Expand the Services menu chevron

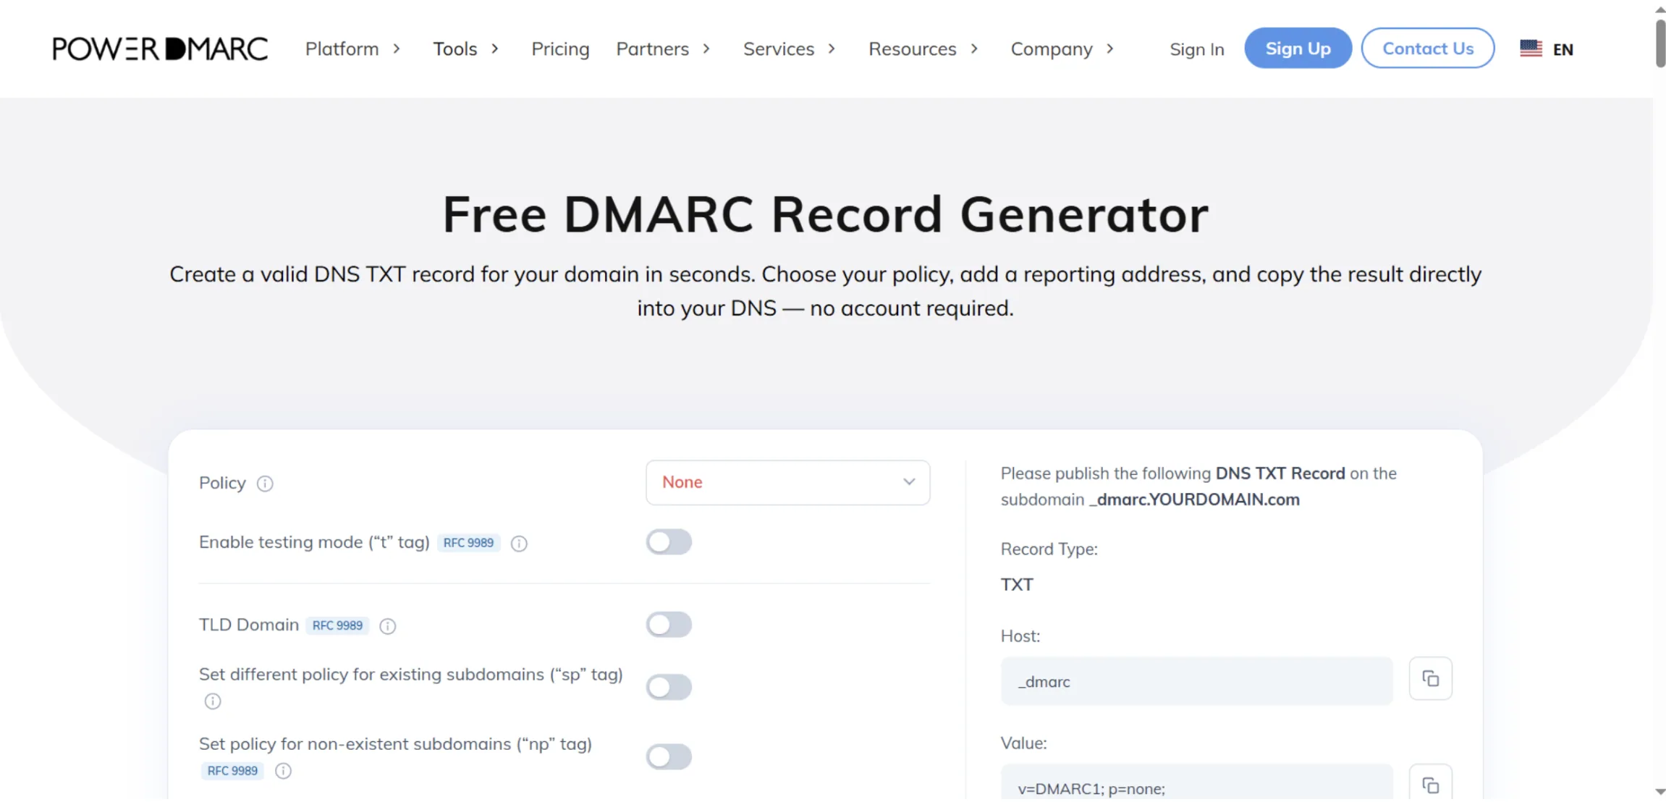click(832, 49)
